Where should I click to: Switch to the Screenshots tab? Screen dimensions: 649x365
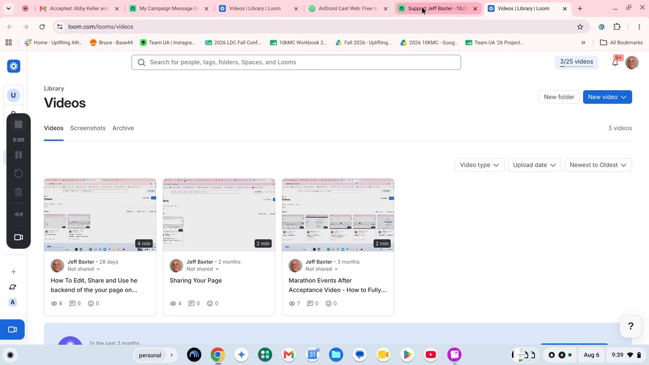click(88, 128)
